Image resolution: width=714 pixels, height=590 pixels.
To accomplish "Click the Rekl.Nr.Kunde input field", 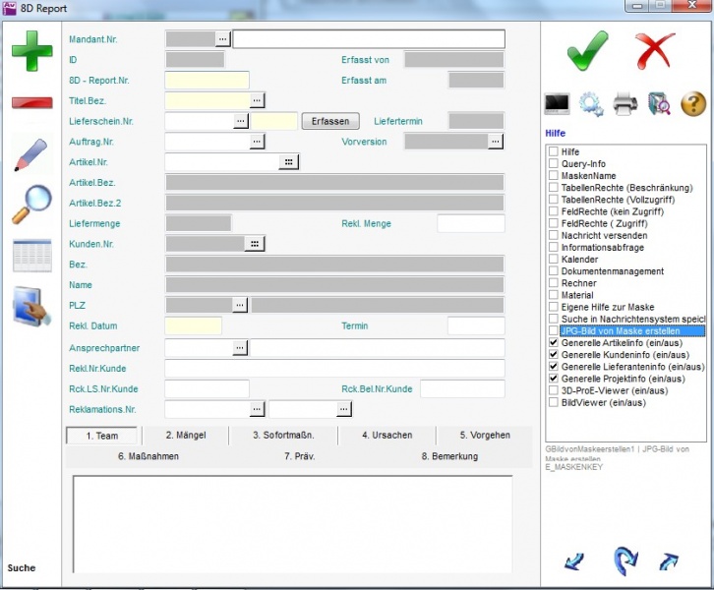I will click(334, 369).
